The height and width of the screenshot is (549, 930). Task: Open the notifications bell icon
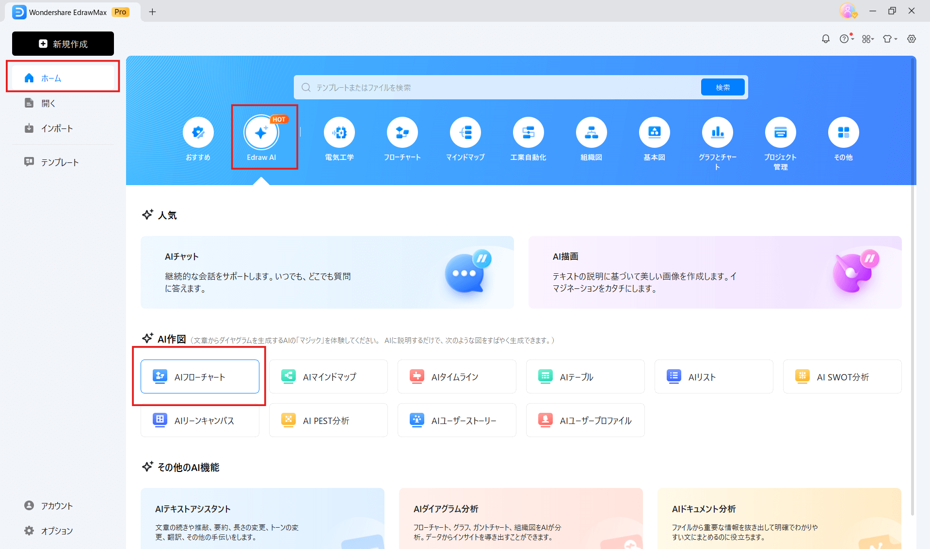click(x=826, y=39)
